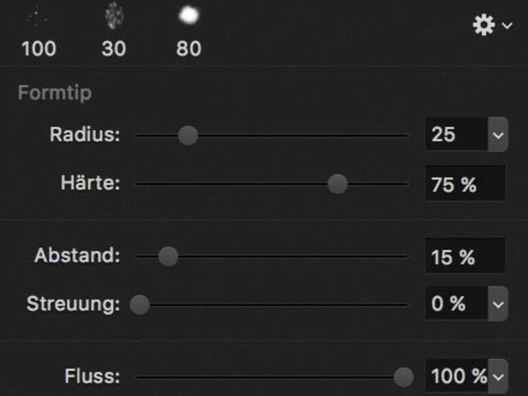Expand the Streuung value dropdown
Image resolution: width=528 pixels, height=396 pixels.
(x=498, y=304)
